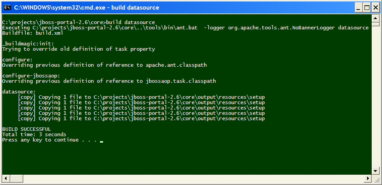Screen dimensions: 382x185
Task: Click the horizontal scrollbar left arrow
Action: point(5,179)
